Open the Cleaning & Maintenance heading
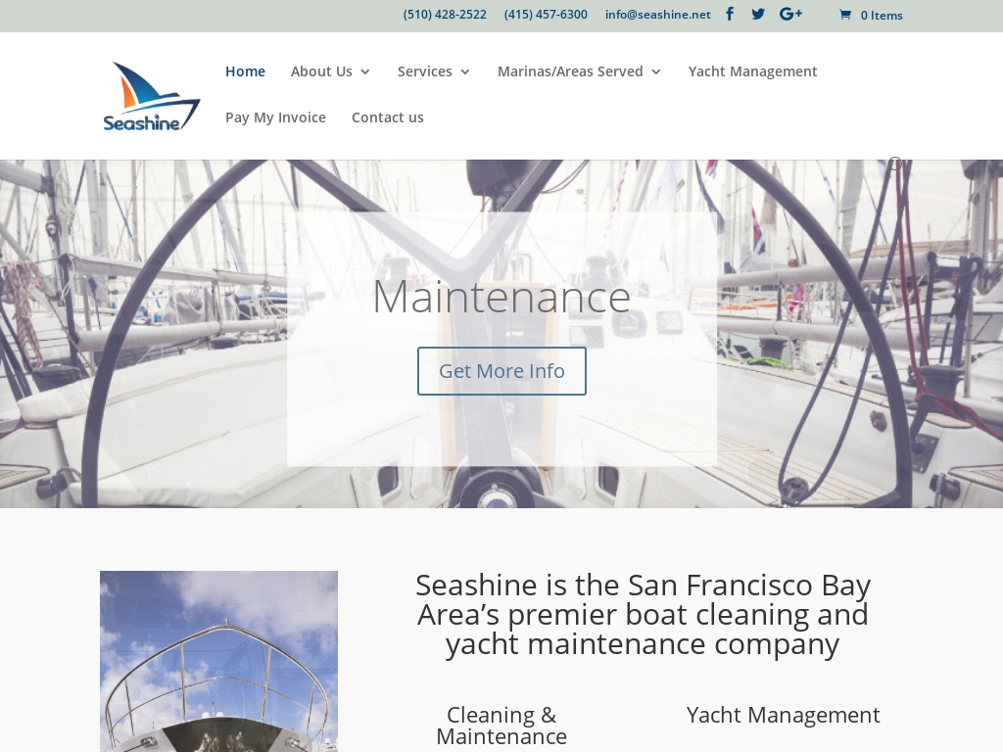This screenshot has width=1003, height=752. 501,726
